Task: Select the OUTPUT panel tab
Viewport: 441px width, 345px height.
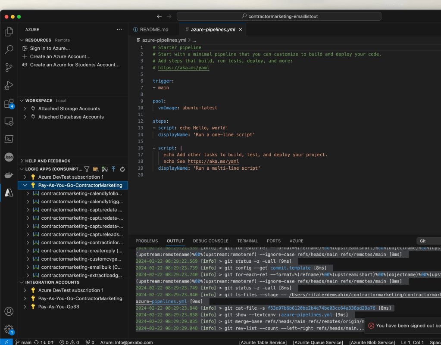Action: (175, 241)
